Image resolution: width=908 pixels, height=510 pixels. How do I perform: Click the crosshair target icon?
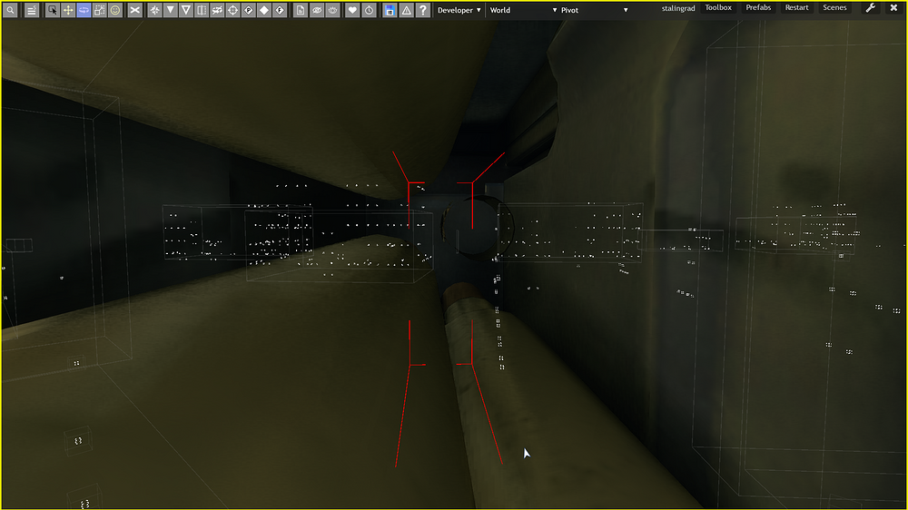232,10
